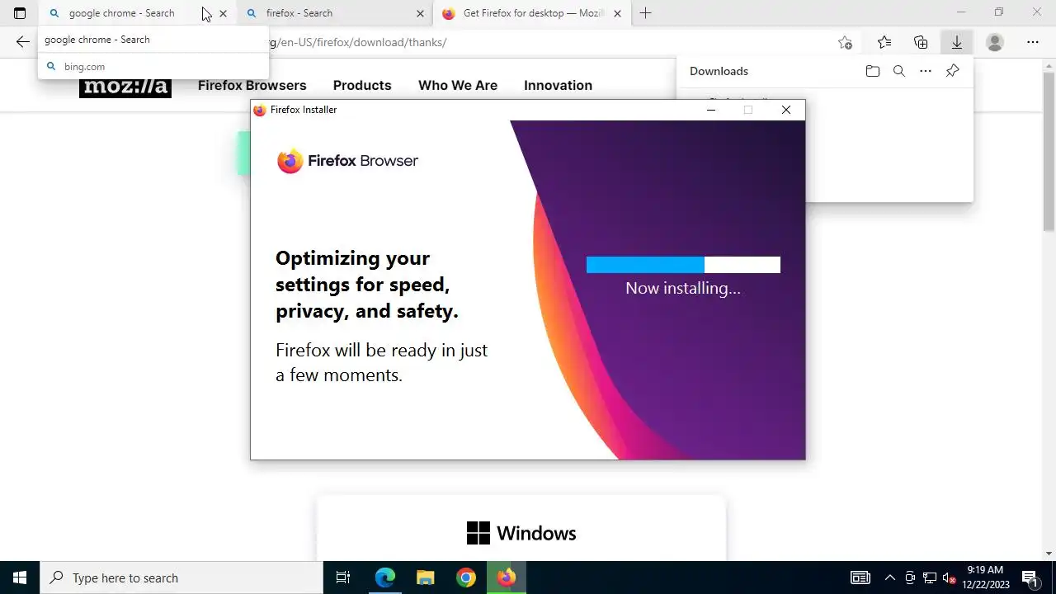The image size is (1056, 594).
Task: Switch to the firefox - Search tab
Action: click(x=334, y=13)
